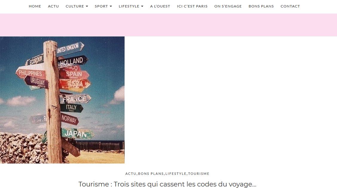Open ICI C'EST PARIS section
The width and height of the screenshot is (337, 188).
(x=192, y=6)
